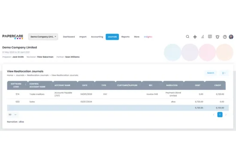
Task: Go to the Insights menu item
Action: click(x=148, y=37)
